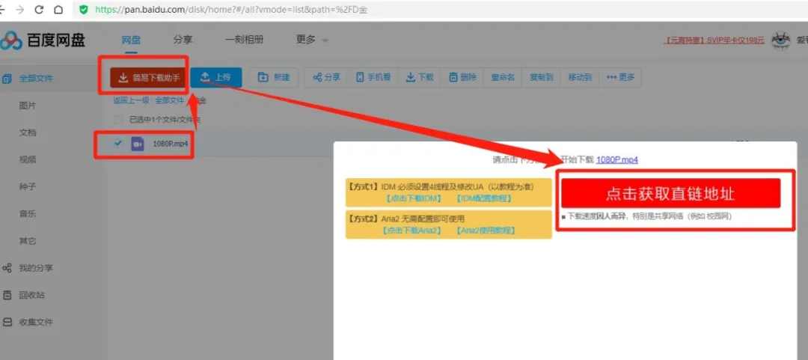
Task: Open the 视频 sidebar category
Action: pos(28,160)
